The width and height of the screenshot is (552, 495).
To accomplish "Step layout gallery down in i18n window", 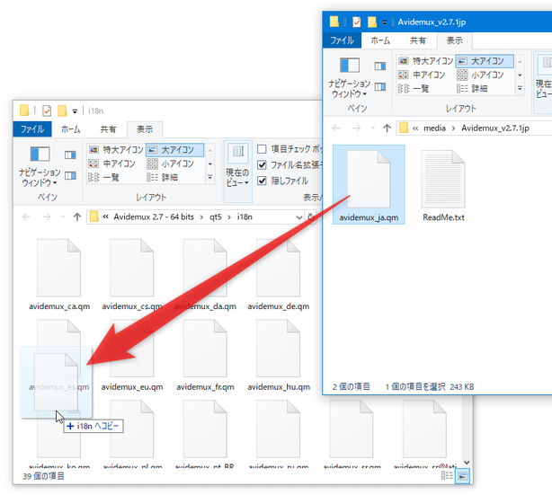I will [210, 164].
